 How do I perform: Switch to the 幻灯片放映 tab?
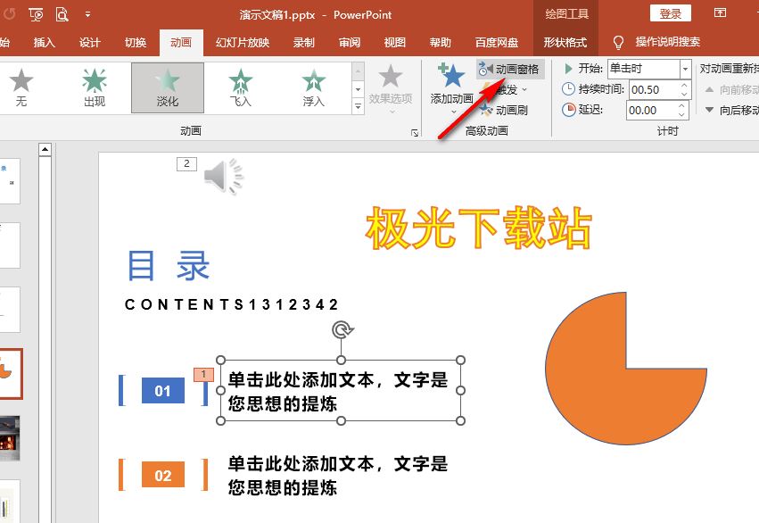click(x=242, y=42)
